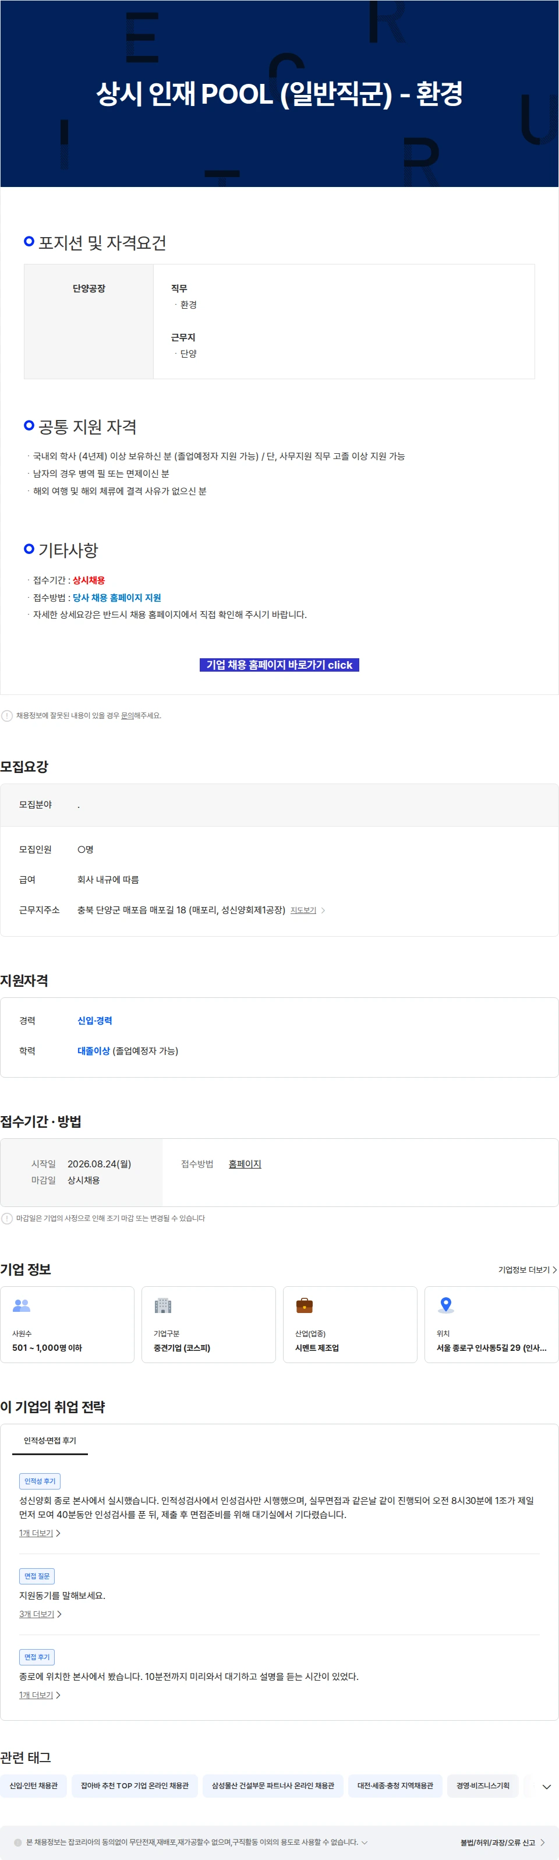559x1860 pixels.
Task: Click the 면접 후기 badge
Action: (37, 1657)
